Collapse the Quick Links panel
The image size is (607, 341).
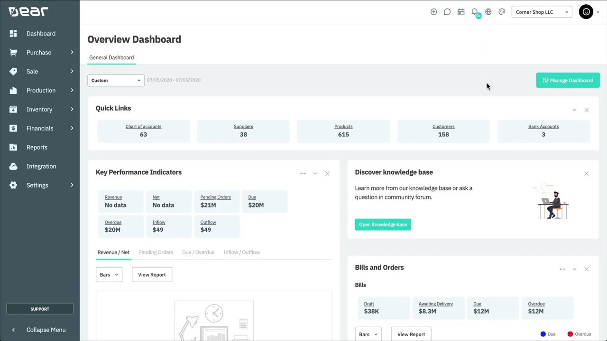coord(574,110)
